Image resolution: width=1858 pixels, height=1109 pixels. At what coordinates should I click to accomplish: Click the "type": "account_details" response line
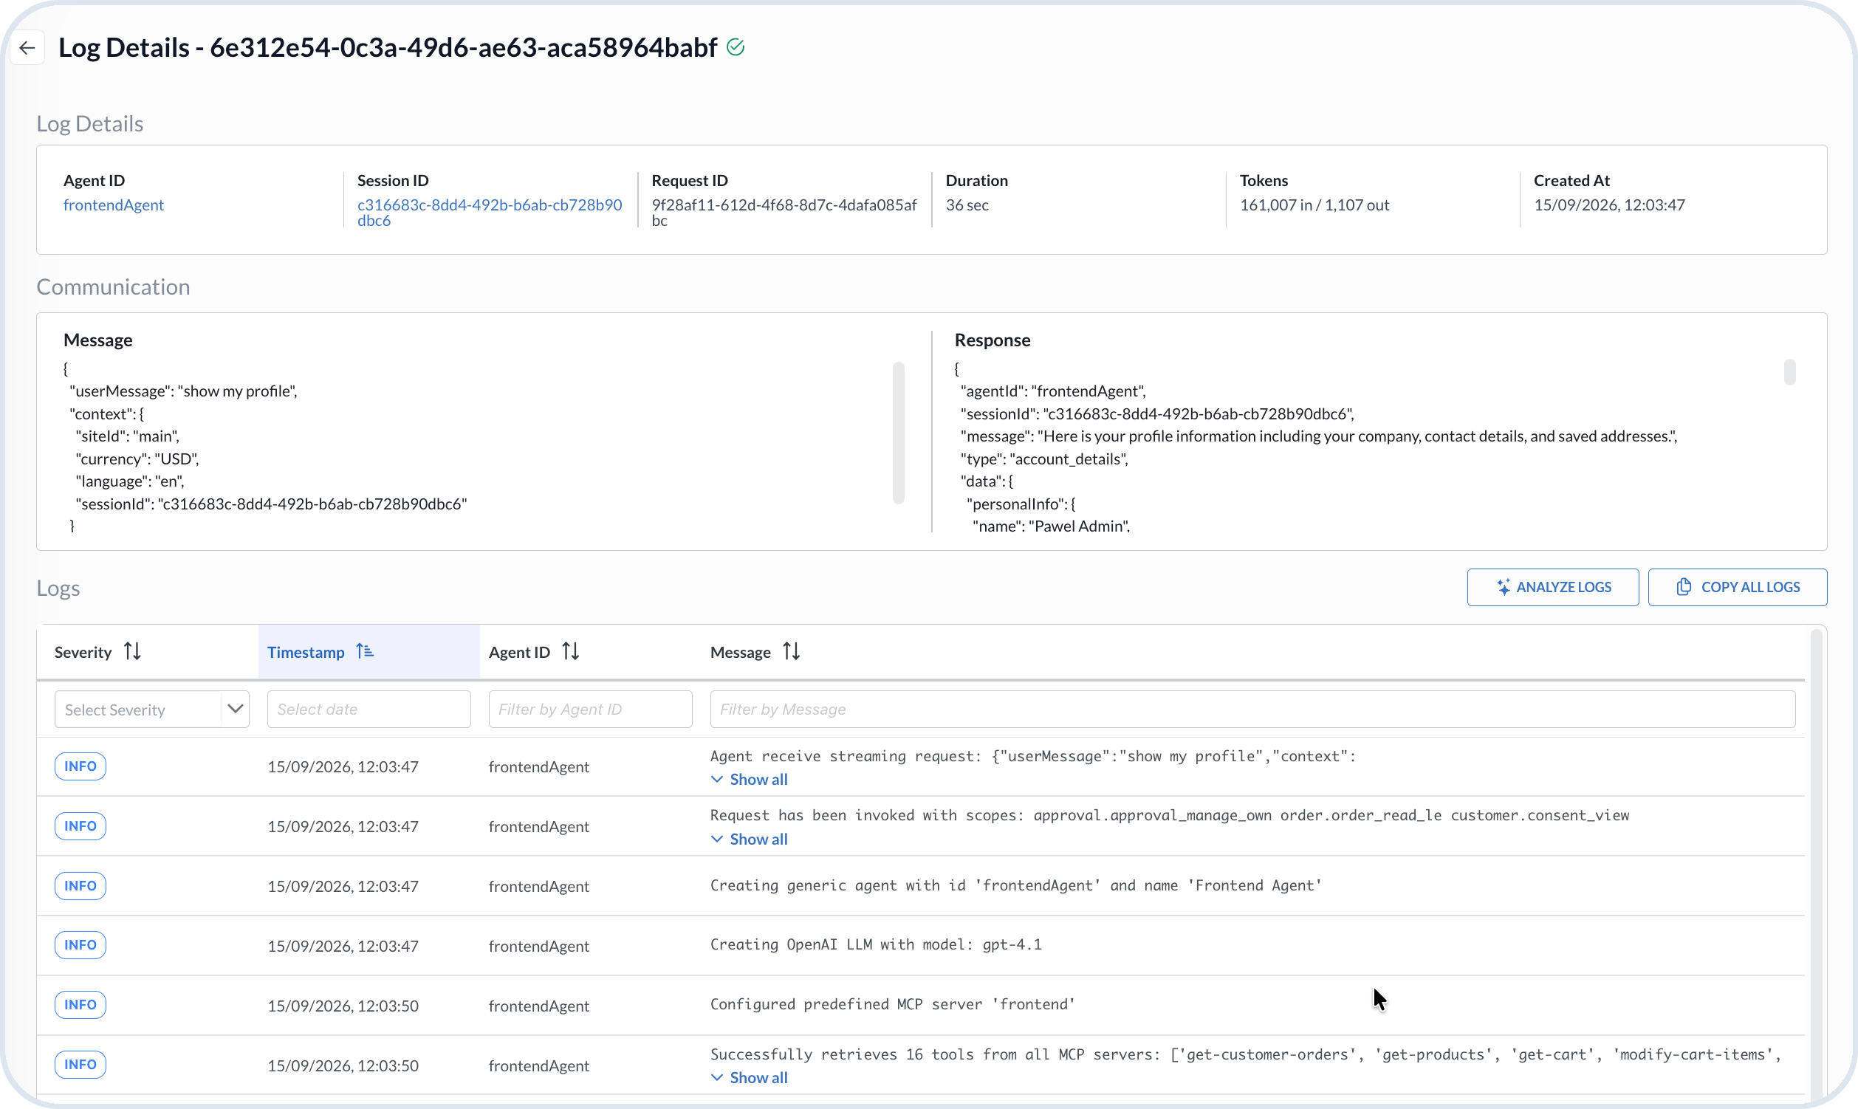pos(1044,459)
